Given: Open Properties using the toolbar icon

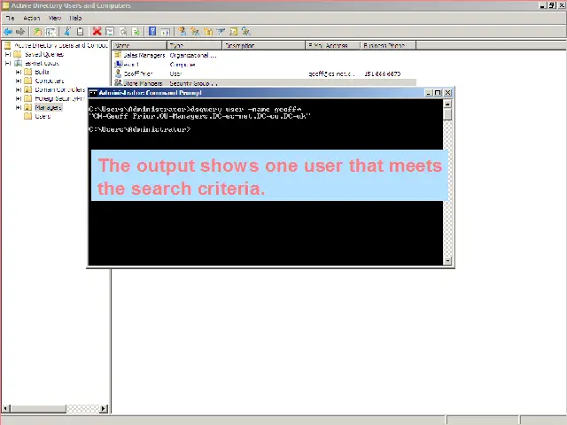Looking at the screenshot, I should pyautogui.click(x=110, y=32).
